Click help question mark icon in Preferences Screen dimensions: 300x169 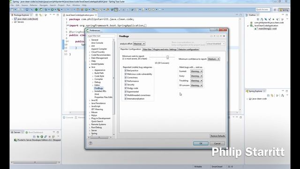[90, 143]
